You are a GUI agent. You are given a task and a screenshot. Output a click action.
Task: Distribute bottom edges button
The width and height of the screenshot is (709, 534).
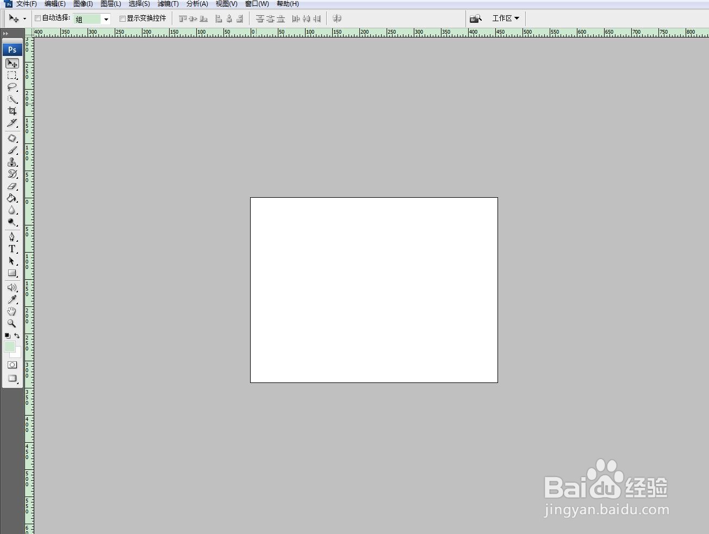[x=281, y=18]
